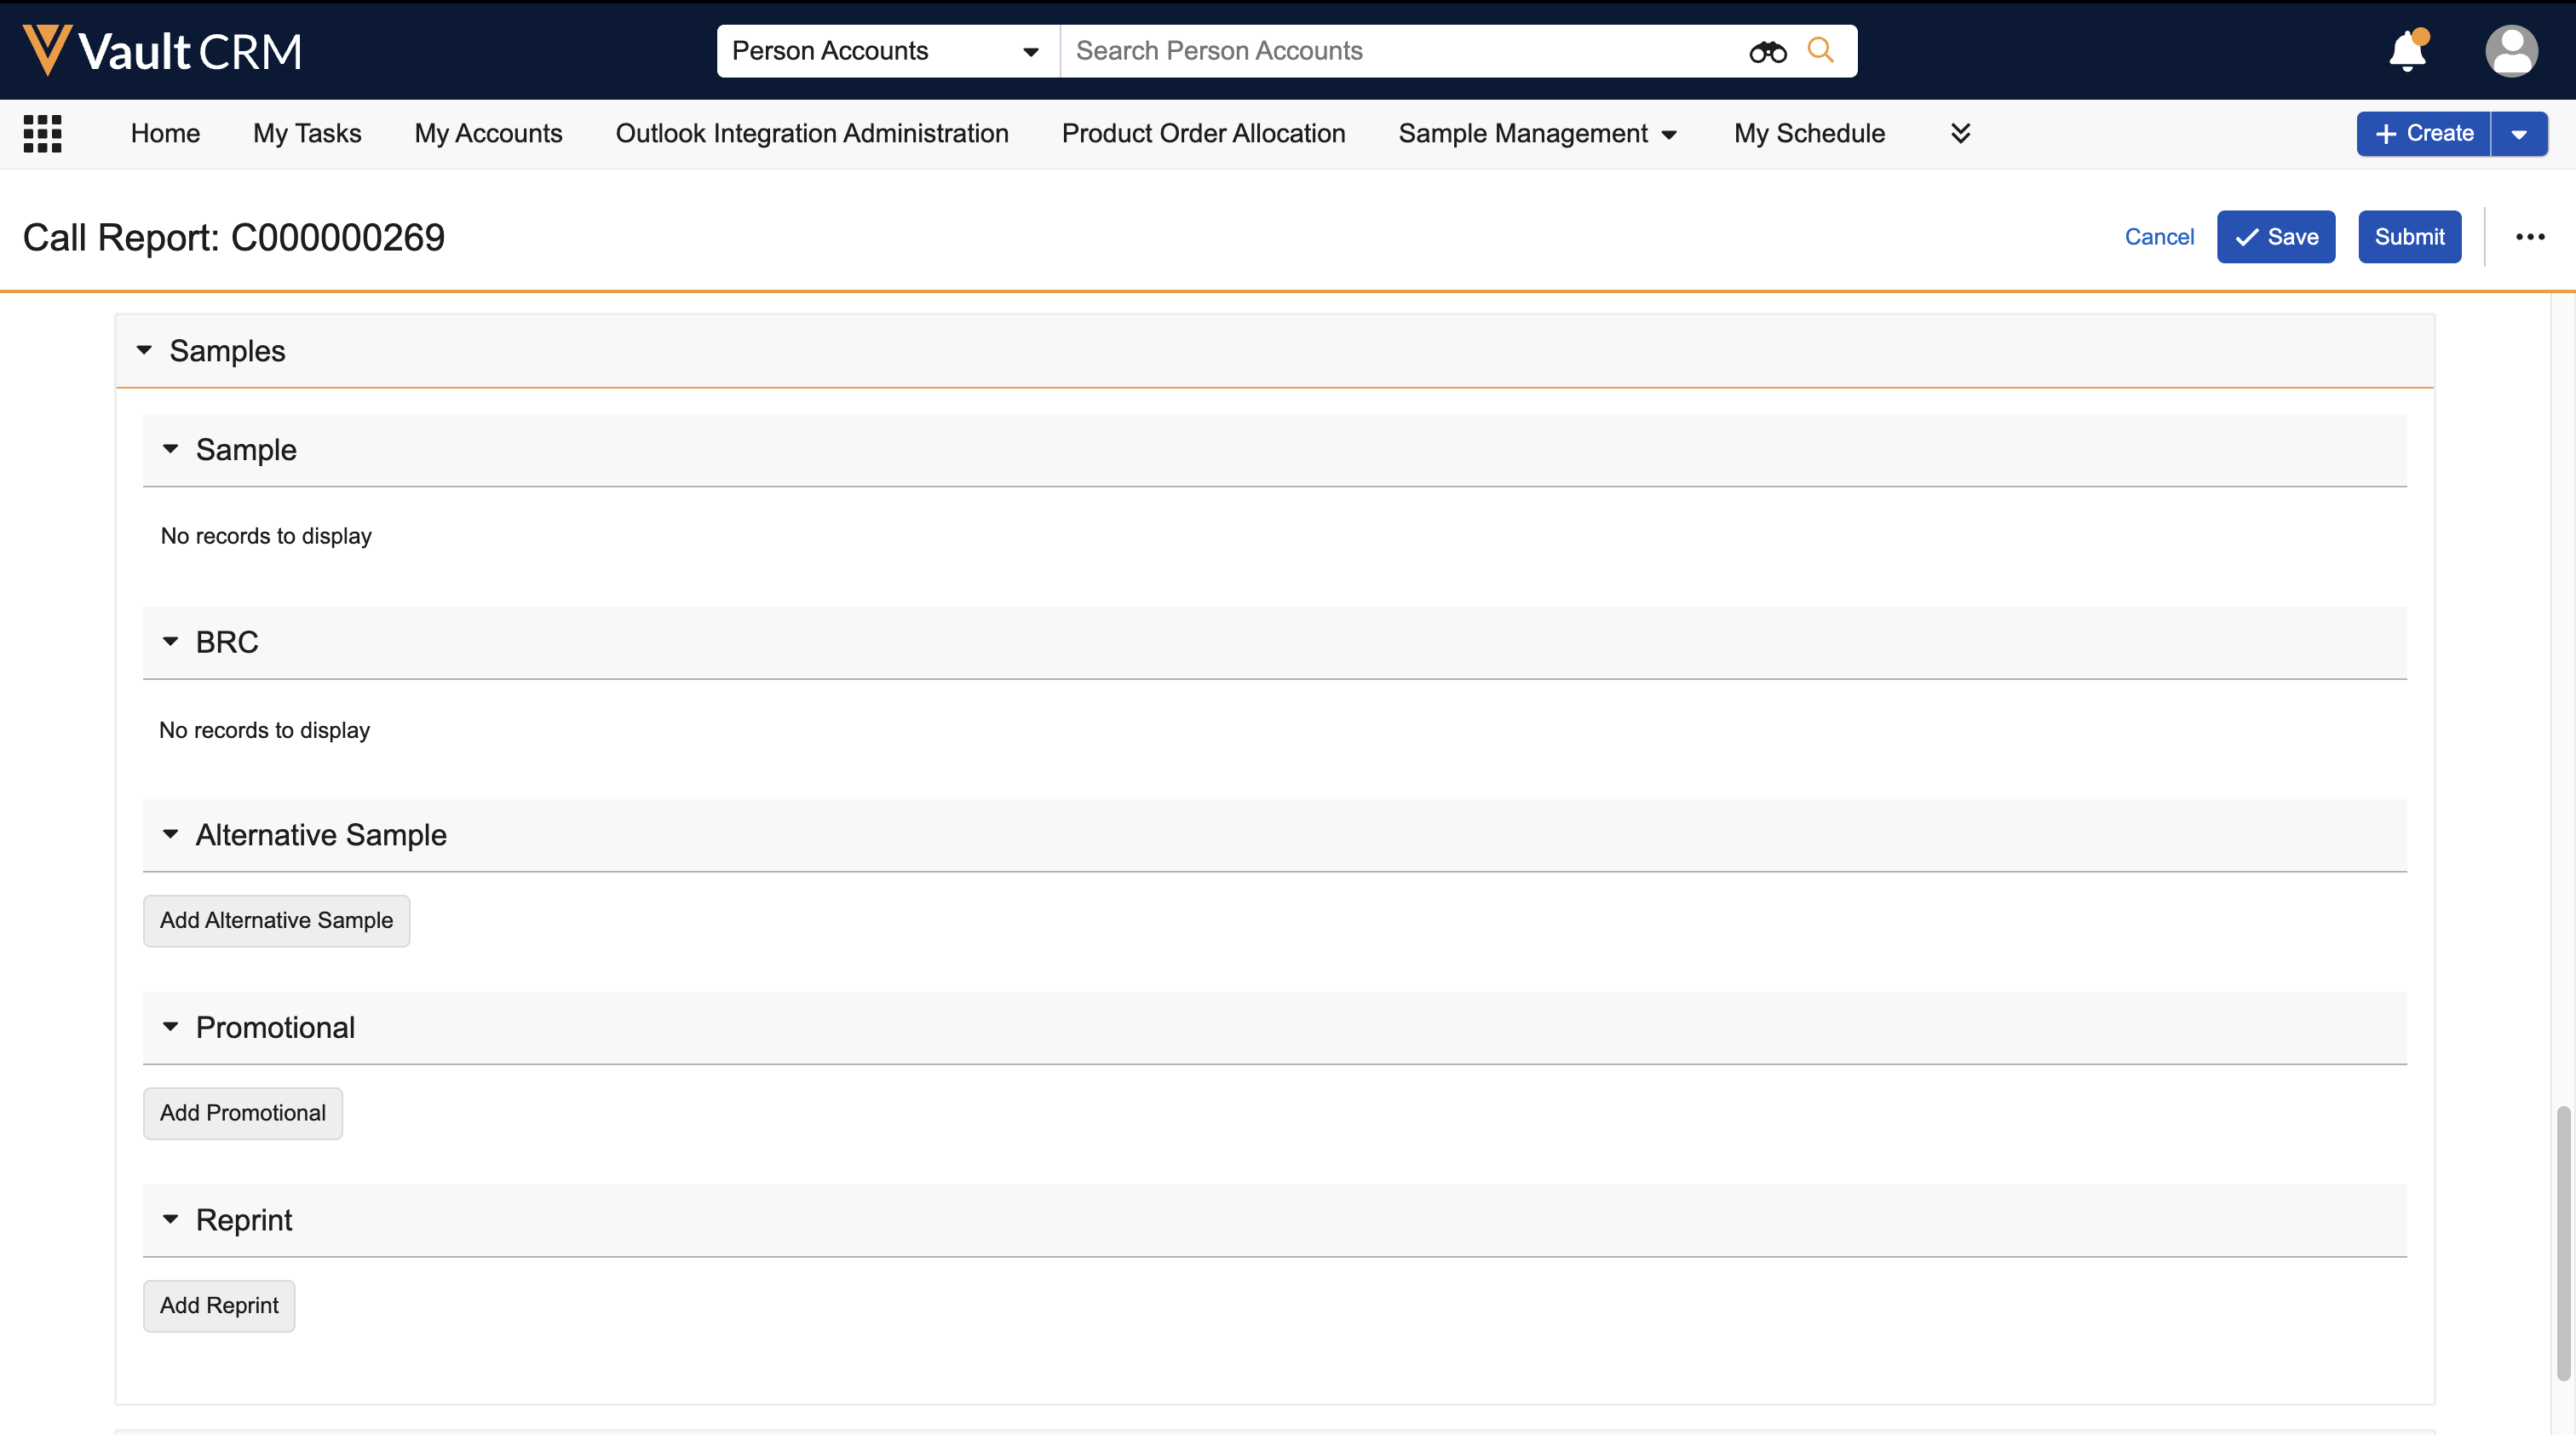Click the Add Alternative Sample button
Image resolution: width=2576 pixels, height=1435 pixels.
276,920
